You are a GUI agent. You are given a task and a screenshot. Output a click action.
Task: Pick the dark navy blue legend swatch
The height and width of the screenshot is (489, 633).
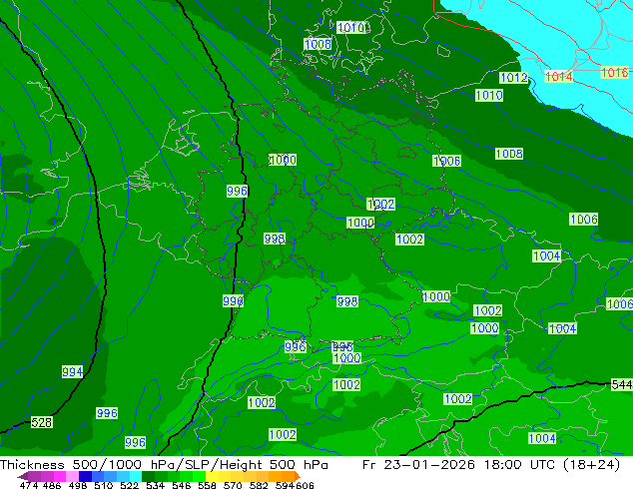click(85, 476)
